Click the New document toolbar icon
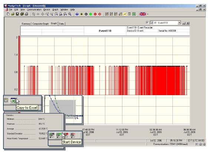Image resolution: width=211 pixels, height=152 pixels. point(8,14)
